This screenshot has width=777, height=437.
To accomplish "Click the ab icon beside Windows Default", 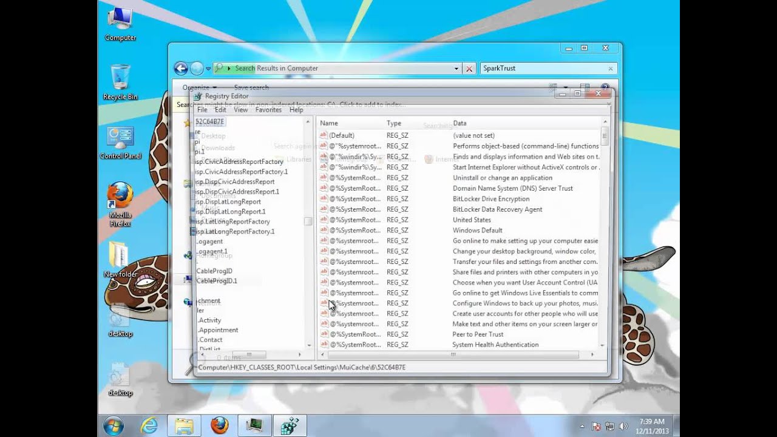I will point(324,230).
